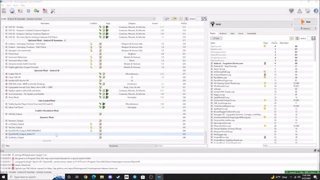
Task: Click the endorse heart icon
Action: click(x=291, y=11)
